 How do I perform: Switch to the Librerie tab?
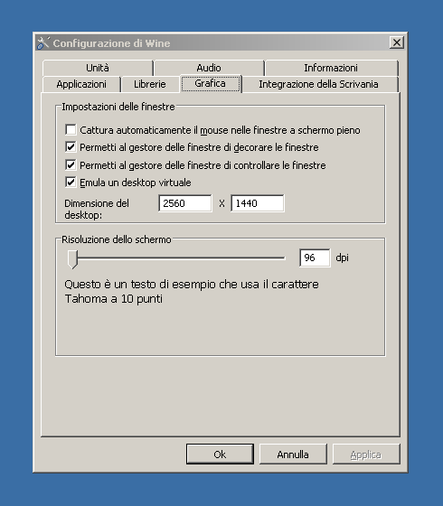150,84
